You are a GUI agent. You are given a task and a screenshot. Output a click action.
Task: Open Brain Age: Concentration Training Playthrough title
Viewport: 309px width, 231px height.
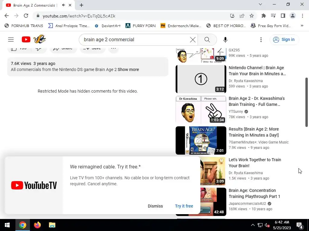pyautogui.click(x=254, y=193)
